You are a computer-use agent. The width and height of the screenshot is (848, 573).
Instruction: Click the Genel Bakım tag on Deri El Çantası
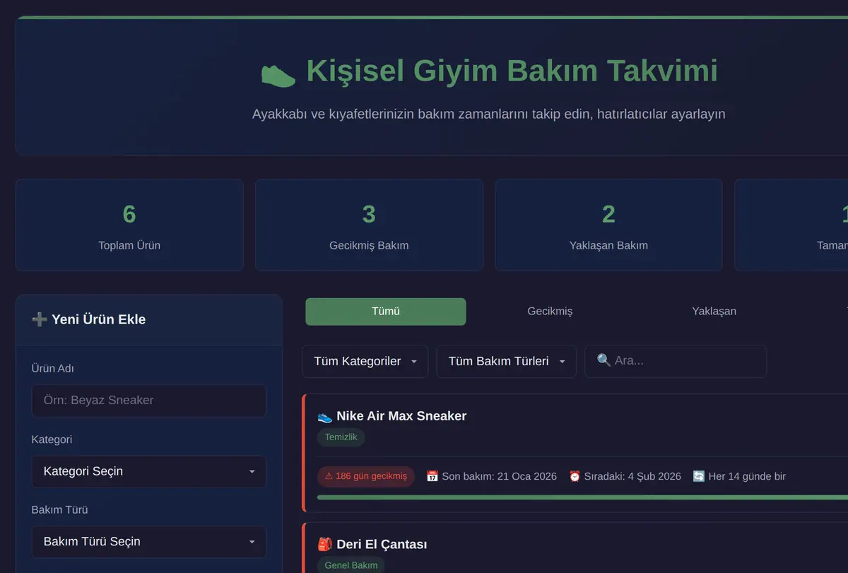[x=351, y=565]
